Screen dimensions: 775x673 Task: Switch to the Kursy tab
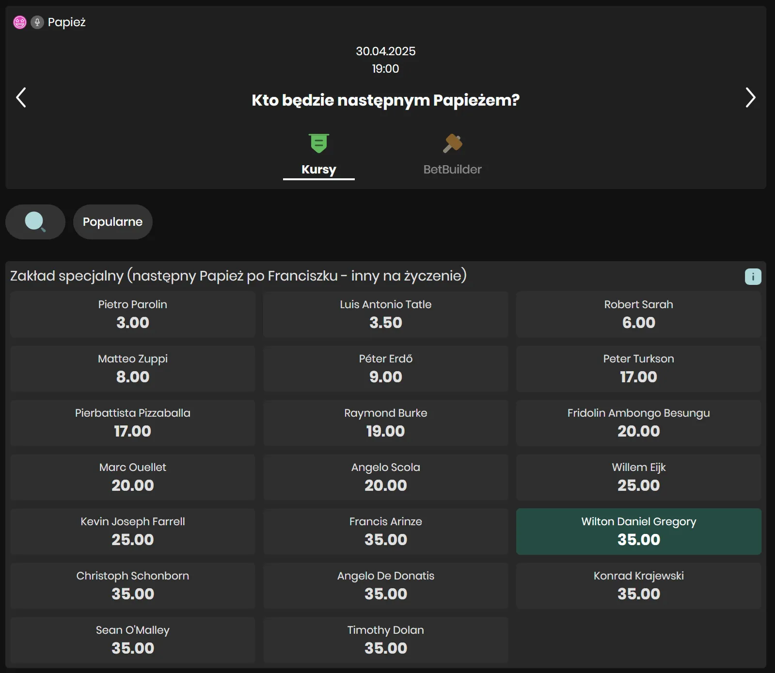coord(319,170)
